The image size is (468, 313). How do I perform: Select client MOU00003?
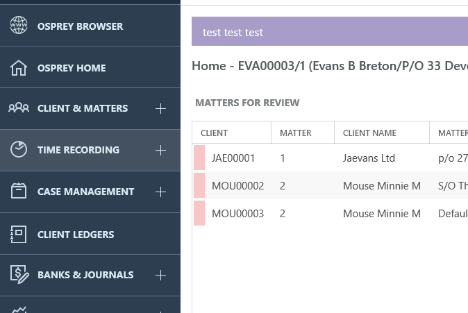pyautogui.click(x=238, y=214)
